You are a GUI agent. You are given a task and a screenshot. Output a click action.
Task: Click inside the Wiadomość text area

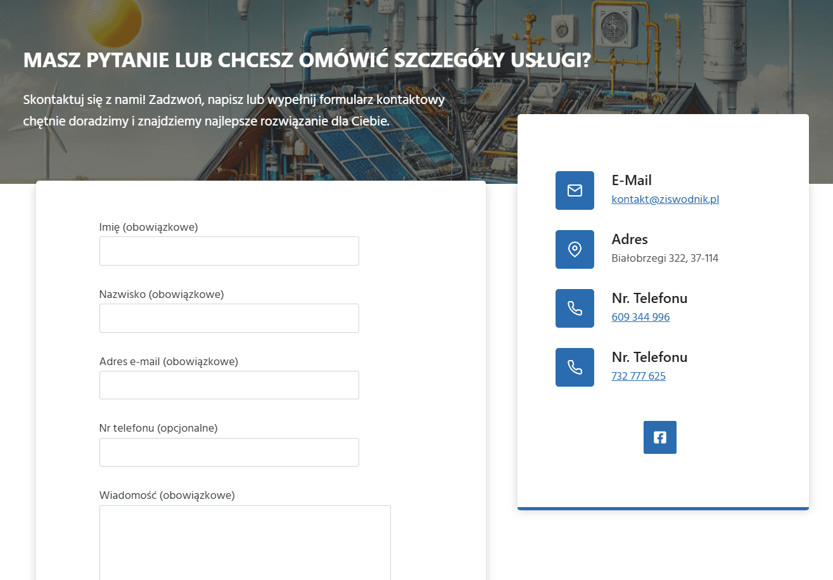click(x=245, y=543)
